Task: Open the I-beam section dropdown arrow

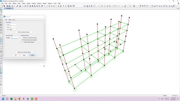Action: coord(132,6)
